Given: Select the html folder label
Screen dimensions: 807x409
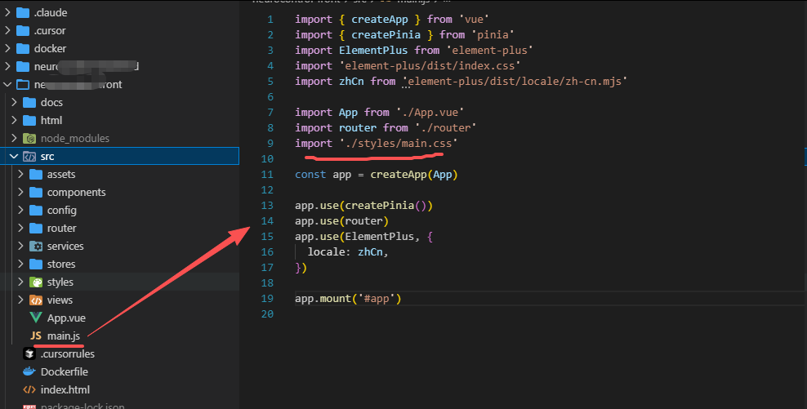Looking at the screenshot, I should (x=51, y=120).
